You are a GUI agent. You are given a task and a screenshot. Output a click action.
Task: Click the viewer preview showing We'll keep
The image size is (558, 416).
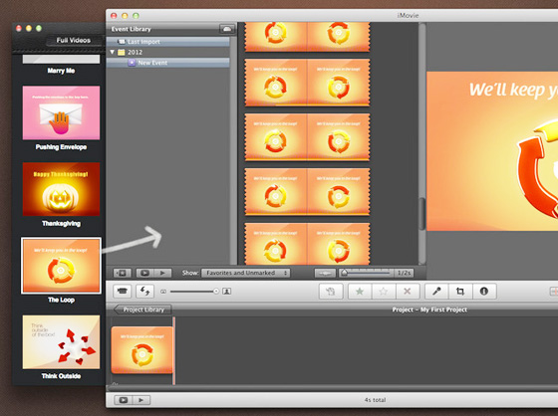492,151
